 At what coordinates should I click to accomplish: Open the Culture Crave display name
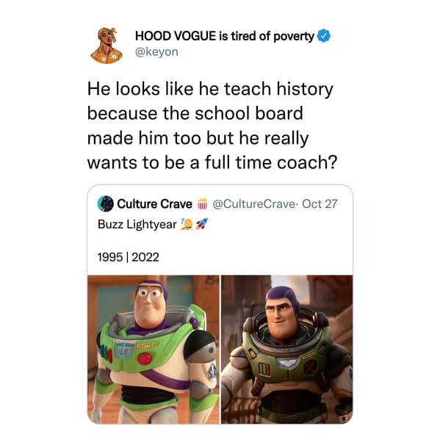(154, 204)
